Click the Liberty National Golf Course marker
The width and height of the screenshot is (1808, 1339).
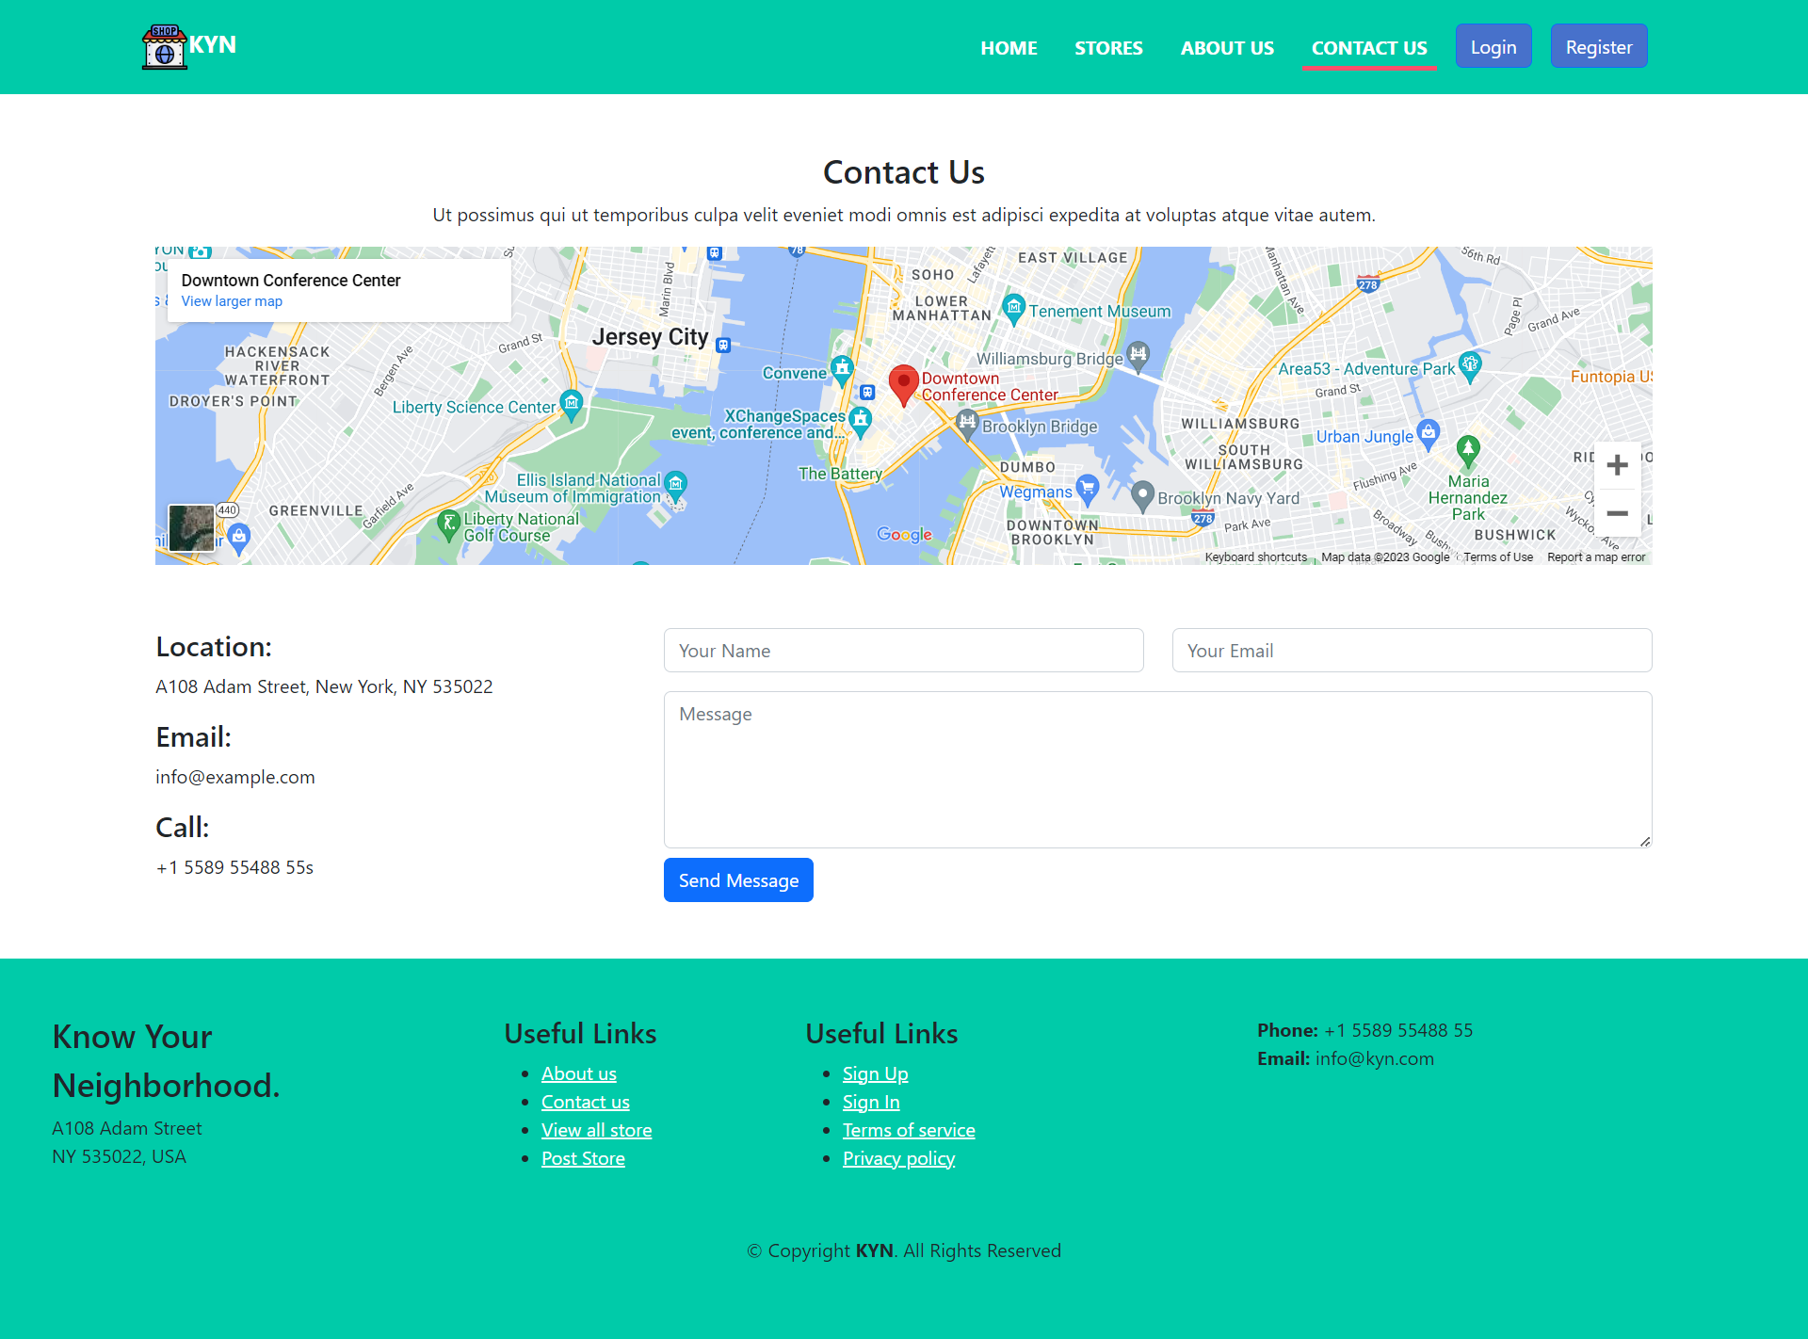click(x=449, y=524)
